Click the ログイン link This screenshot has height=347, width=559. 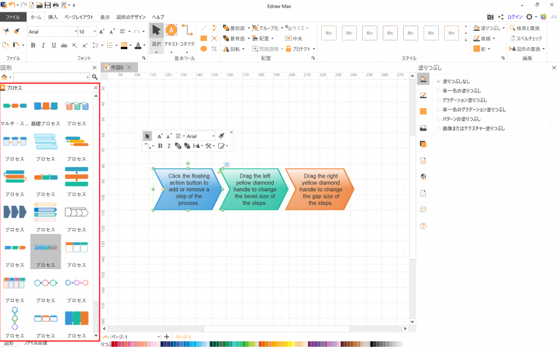click(514, 17)
